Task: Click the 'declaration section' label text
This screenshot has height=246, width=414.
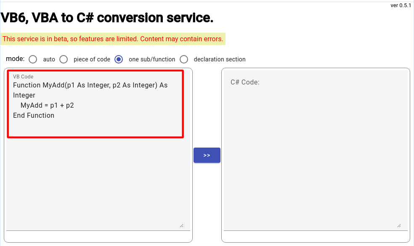Action: [219, 59]
